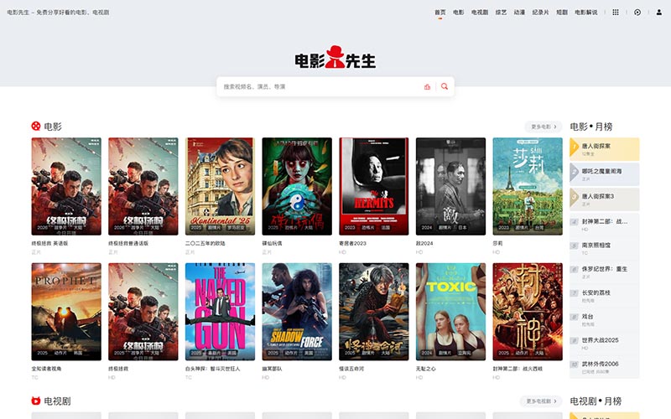The image size is (671, 419).
Task: Click the 电影先生 site logo
Action: (335, 58)
